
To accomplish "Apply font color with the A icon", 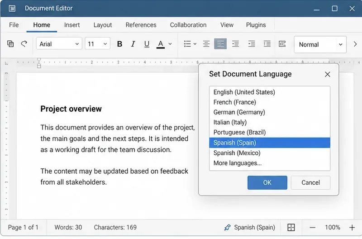I will (161, 44).
